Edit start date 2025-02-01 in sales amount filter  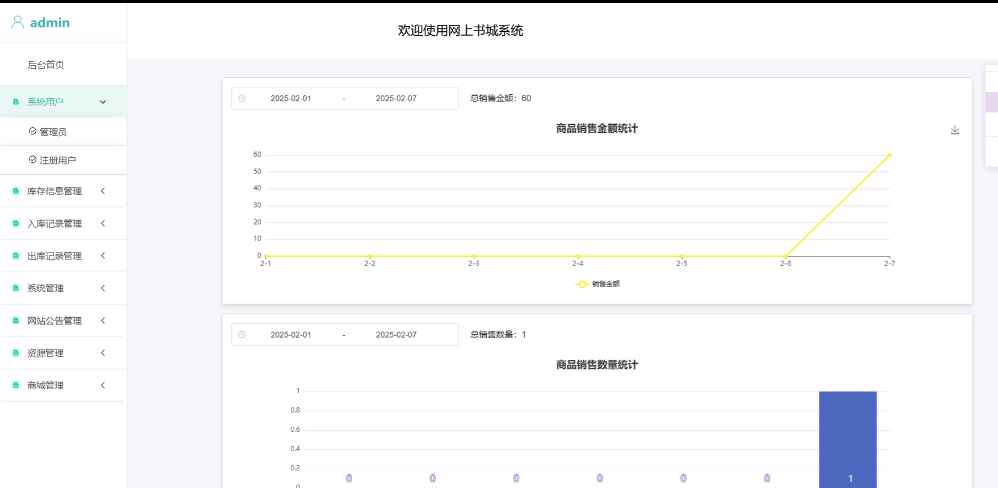click(x=291, y=98)
